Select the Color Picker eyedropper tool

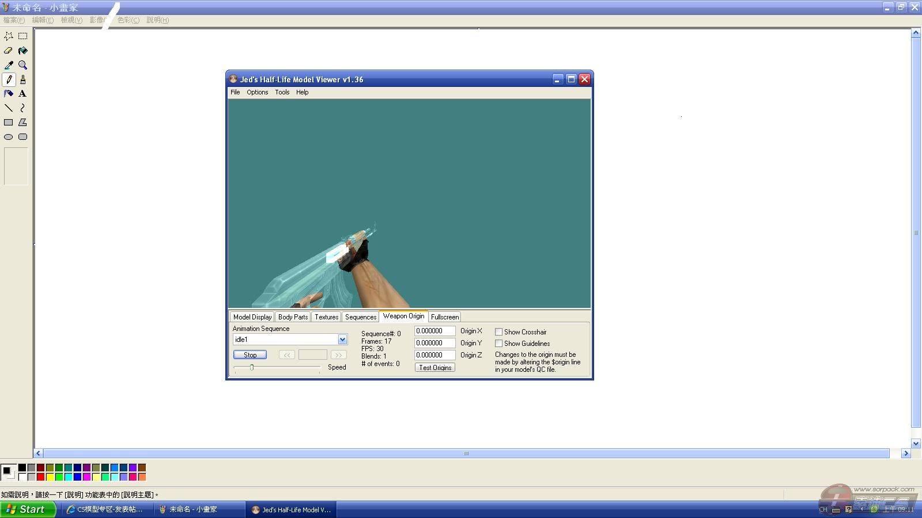(9, 65)
